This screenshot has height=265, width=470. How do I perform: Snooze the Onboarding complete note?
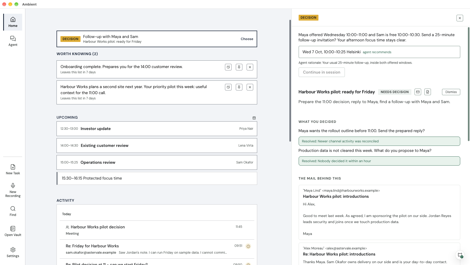pos(228,67)
